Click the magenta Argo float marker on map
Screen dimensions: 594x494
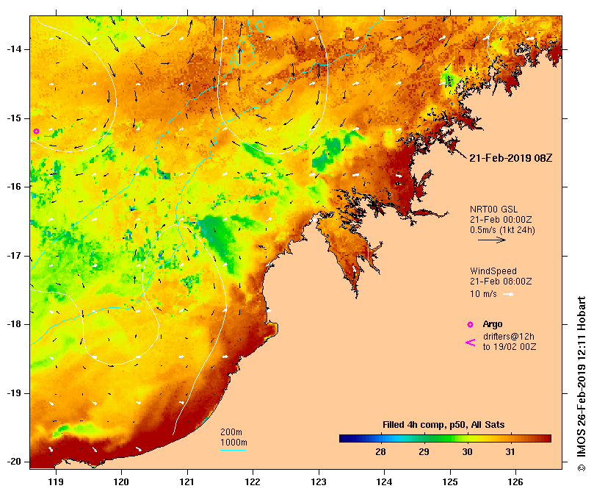(x=37, y=132)
